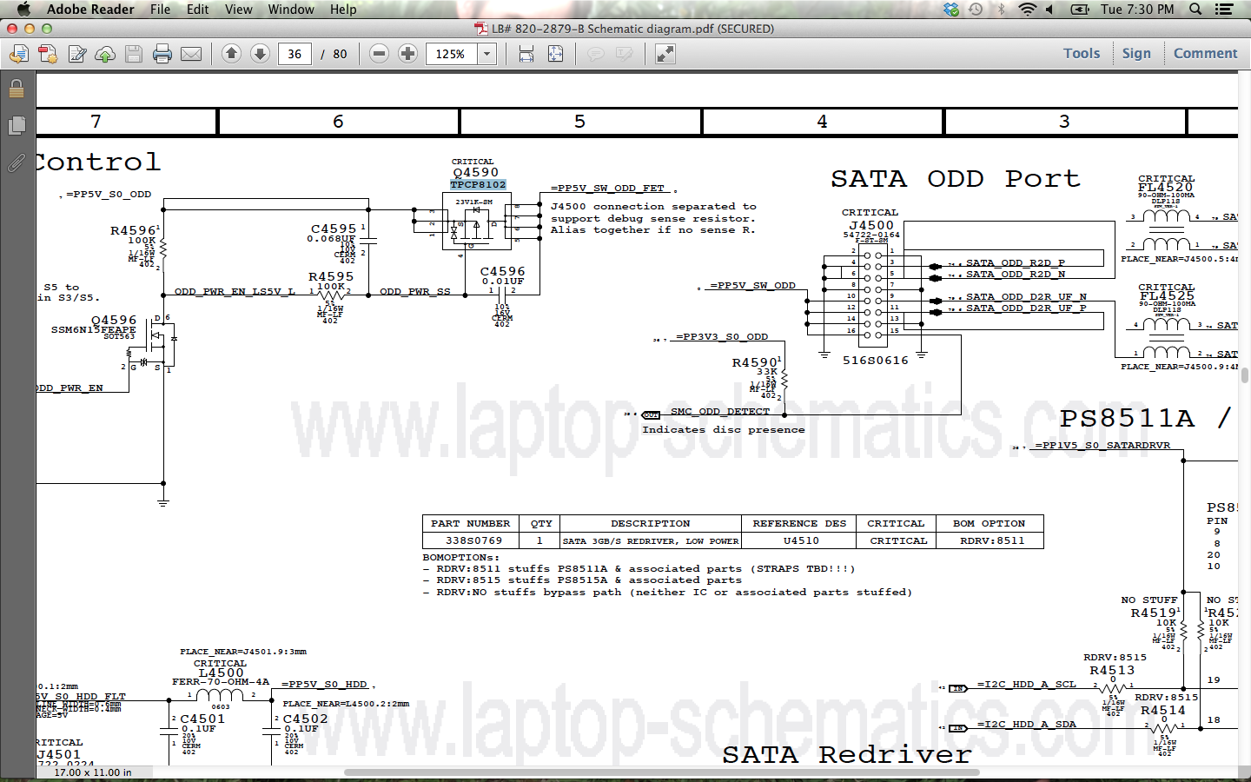Click the 338S0769 part number cell
The width and height of the screenshot is (1251, 782).
pos(473,540)
